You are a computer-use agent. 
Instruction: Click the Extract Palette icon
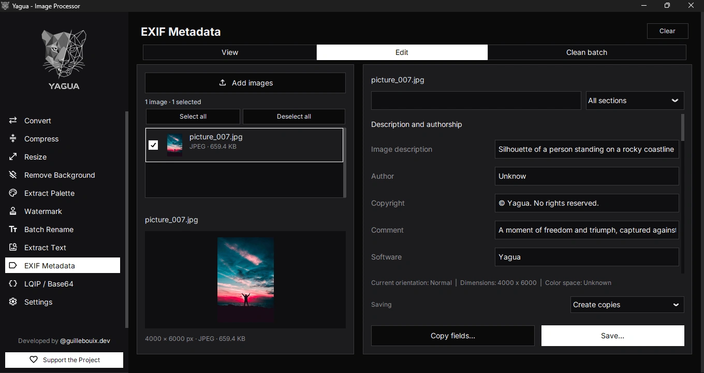coord(13,193)
